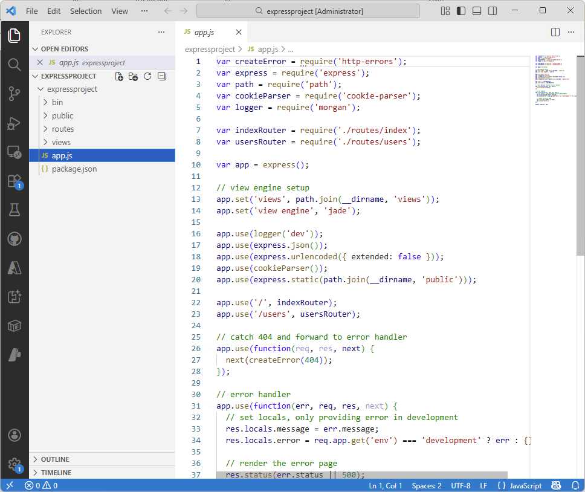Viewport: 585px width, 492px height.
Task: Collapse all folders in Explorer
Action: point(161,77)
